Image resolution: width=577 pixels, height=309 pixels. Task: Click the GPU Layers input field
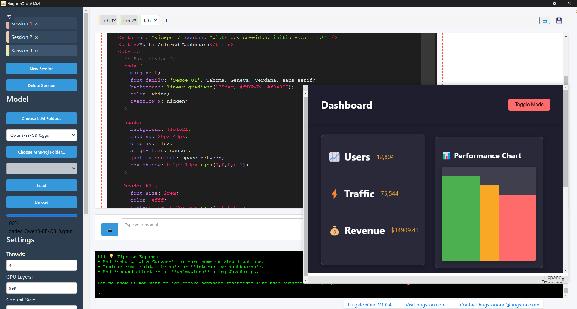coord(41,288)
